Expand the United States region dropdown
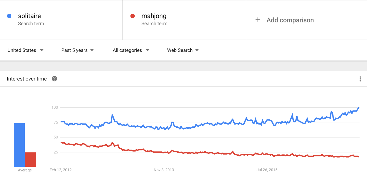Viewport: 367px width, 182px height. pyautogui.click(x=25, y=50)
